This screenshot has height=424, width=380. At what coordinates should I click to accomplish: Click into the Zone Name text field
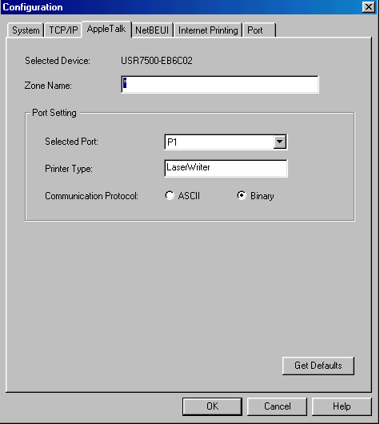click(x=220, y=85)
